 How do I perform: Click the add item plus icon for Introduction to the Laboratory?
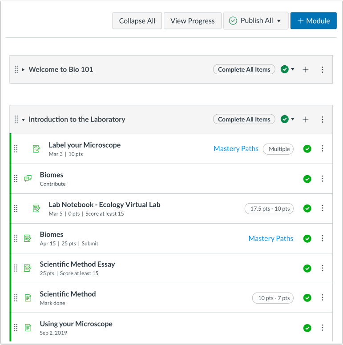click(x=306, y=119)
